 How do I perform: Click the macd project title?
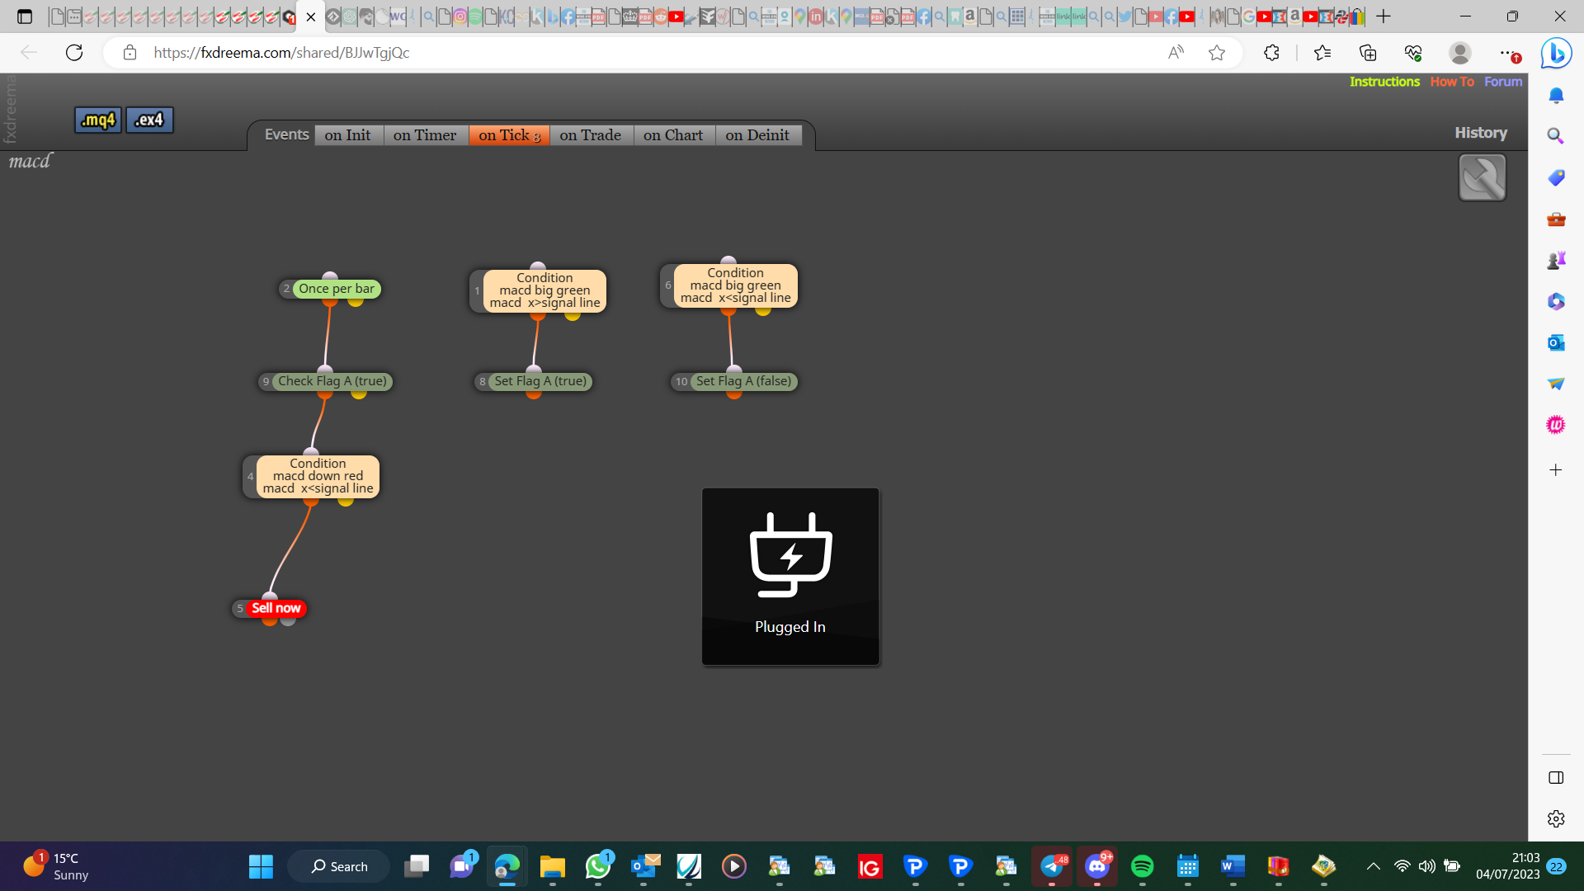pos(30,161)
